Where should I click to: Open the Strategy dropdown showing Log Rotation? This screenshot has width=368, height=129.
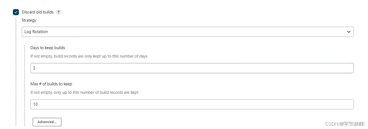click(187, 32)
